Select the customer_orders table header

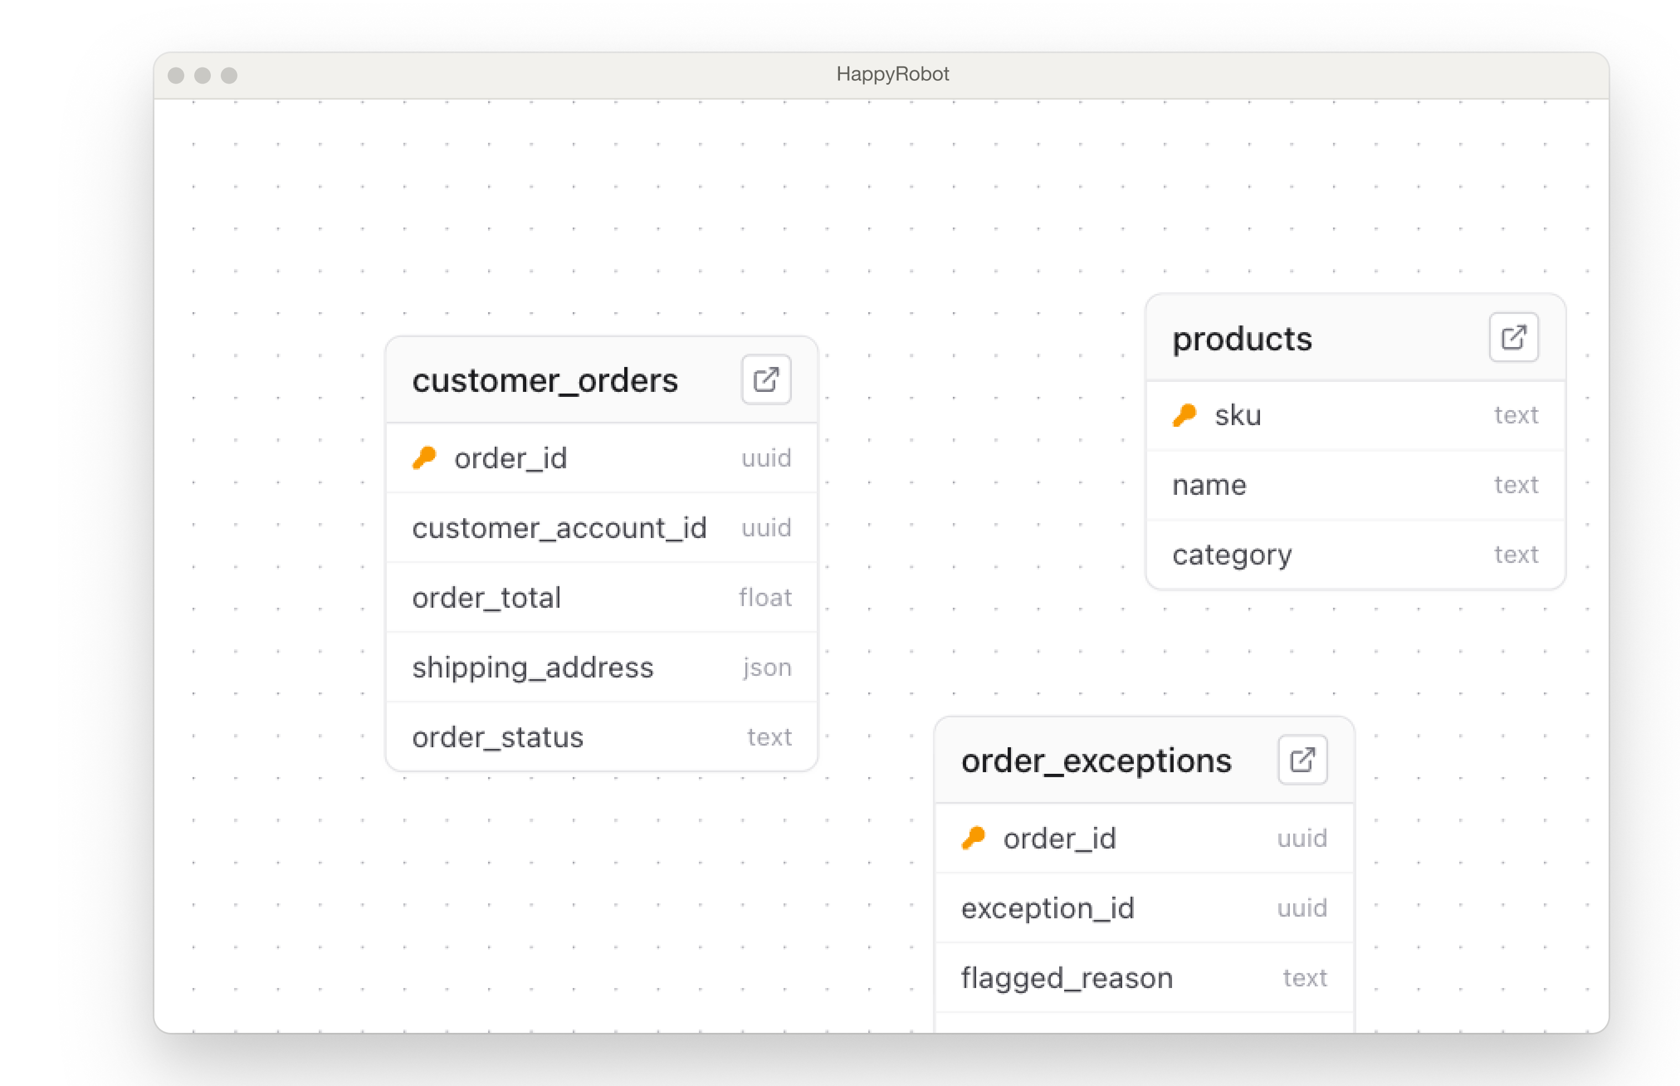point(545,381)
